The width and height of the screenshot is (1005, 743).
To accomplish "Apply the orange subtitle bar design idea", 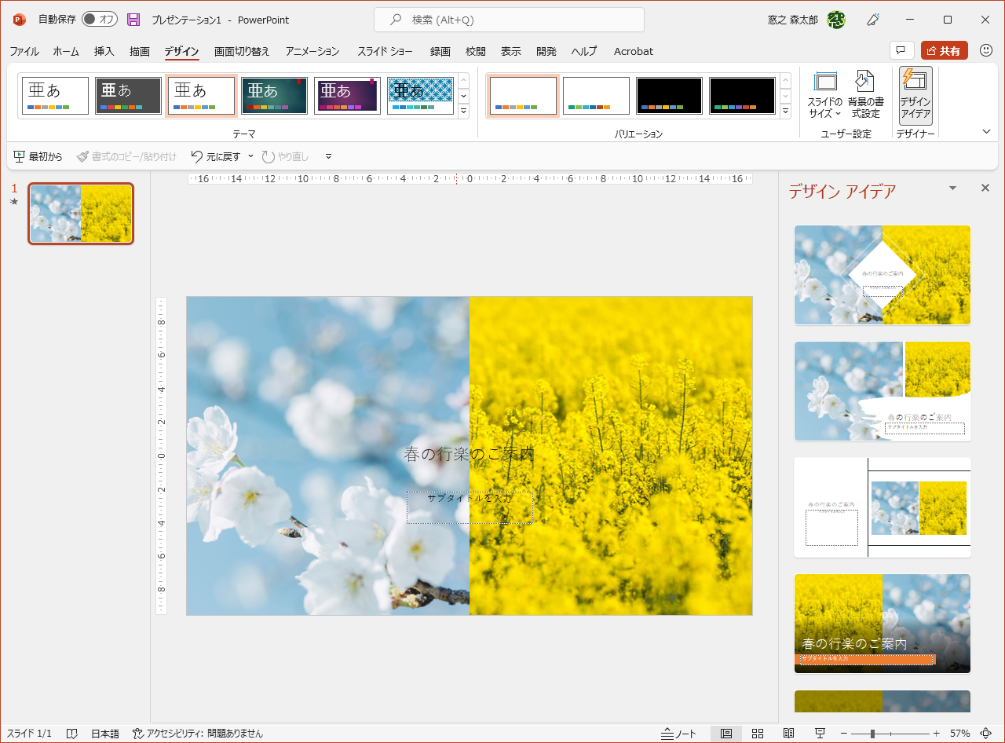I will pyautogui.click(x=883, y=624).
